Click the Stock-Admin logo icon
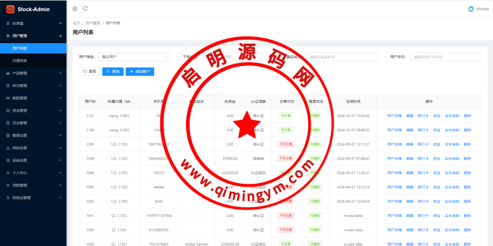Viewport: 493px width, 246px height. coord(10,9)
